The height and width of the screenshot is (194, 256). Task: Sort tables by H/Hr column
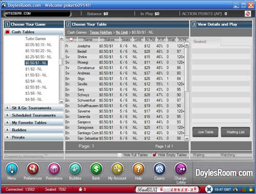click(x=183, y=39)
